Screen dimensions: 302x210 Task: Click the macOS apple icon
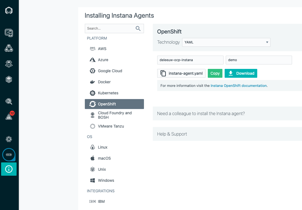[x=93, y=158]
